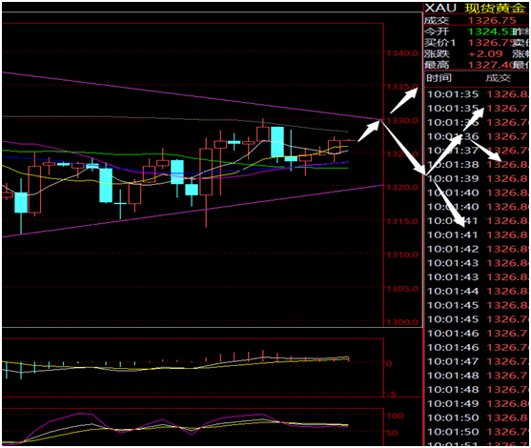Click the 现货黄金 title text
The height and width of the screenshot is (448, 531).
tap(495, 9)
